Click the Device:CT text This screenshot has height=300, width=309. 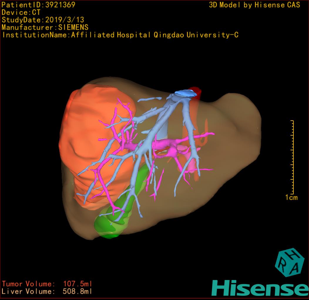(x=21, y=12)
